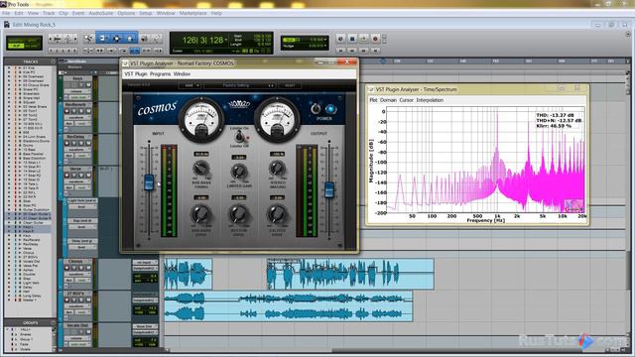Click the Sub-Bass Tuning knob
The image size is (635, 357).
[200, 168]
